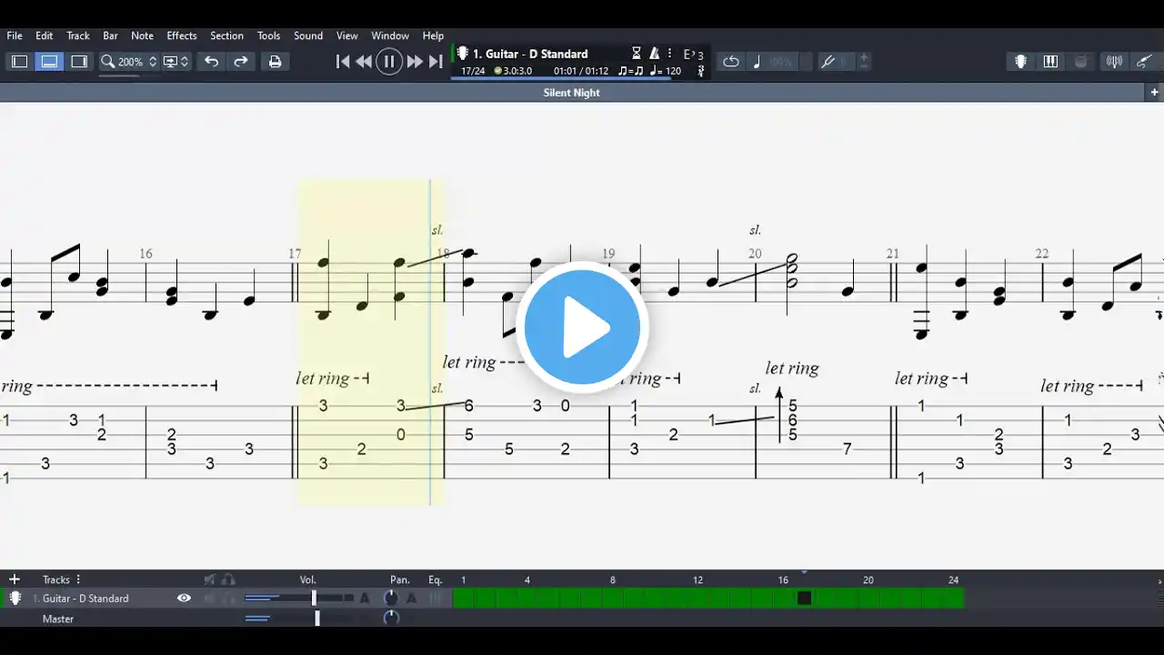Turn the Master pan knob
The width and height of the screenshot is (1164, 655).
tap(391, 619)
